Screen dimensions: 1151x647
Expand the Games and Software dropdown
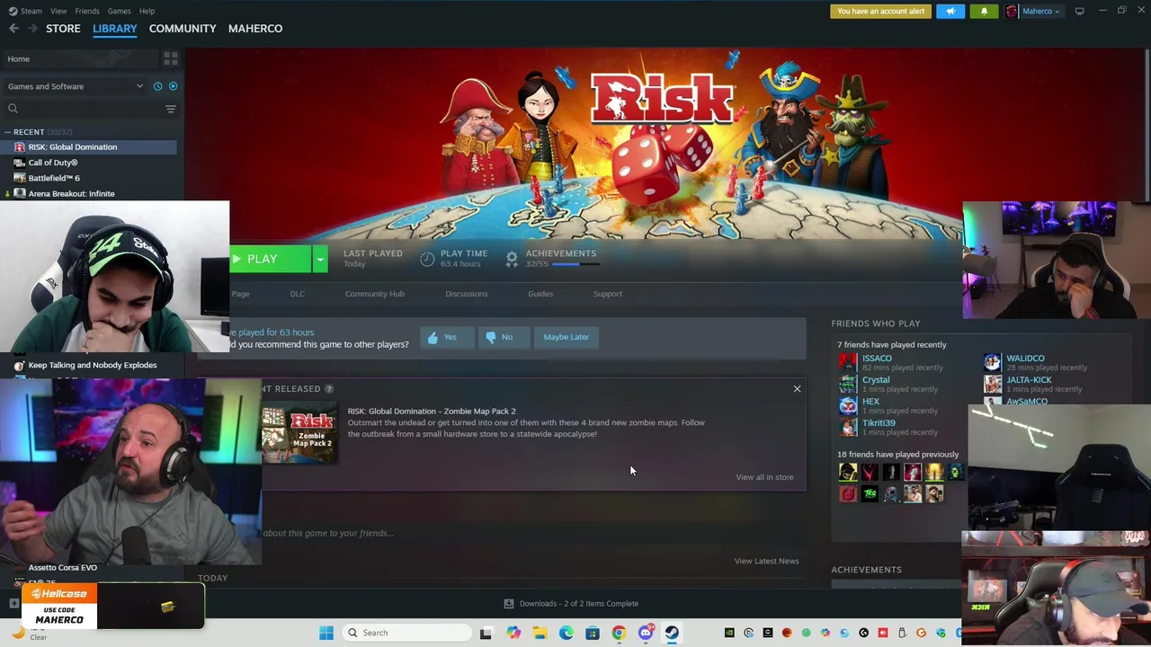[139, 86]
